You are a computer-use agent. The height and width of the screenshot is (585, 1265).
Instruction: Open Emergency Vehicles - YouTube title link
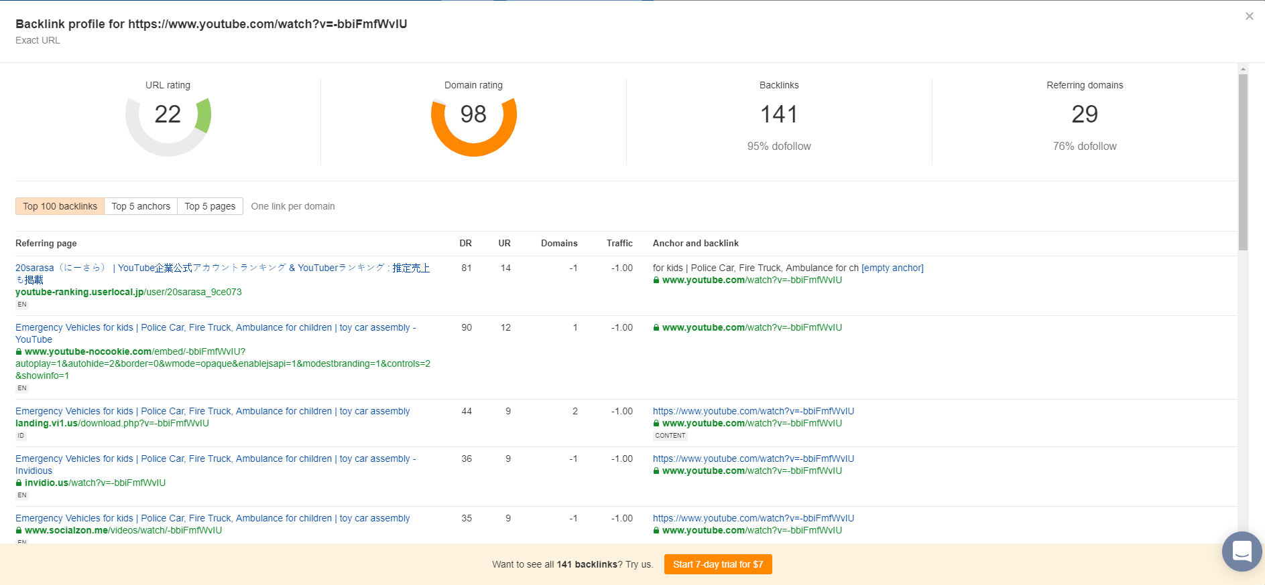coord(216,333)
